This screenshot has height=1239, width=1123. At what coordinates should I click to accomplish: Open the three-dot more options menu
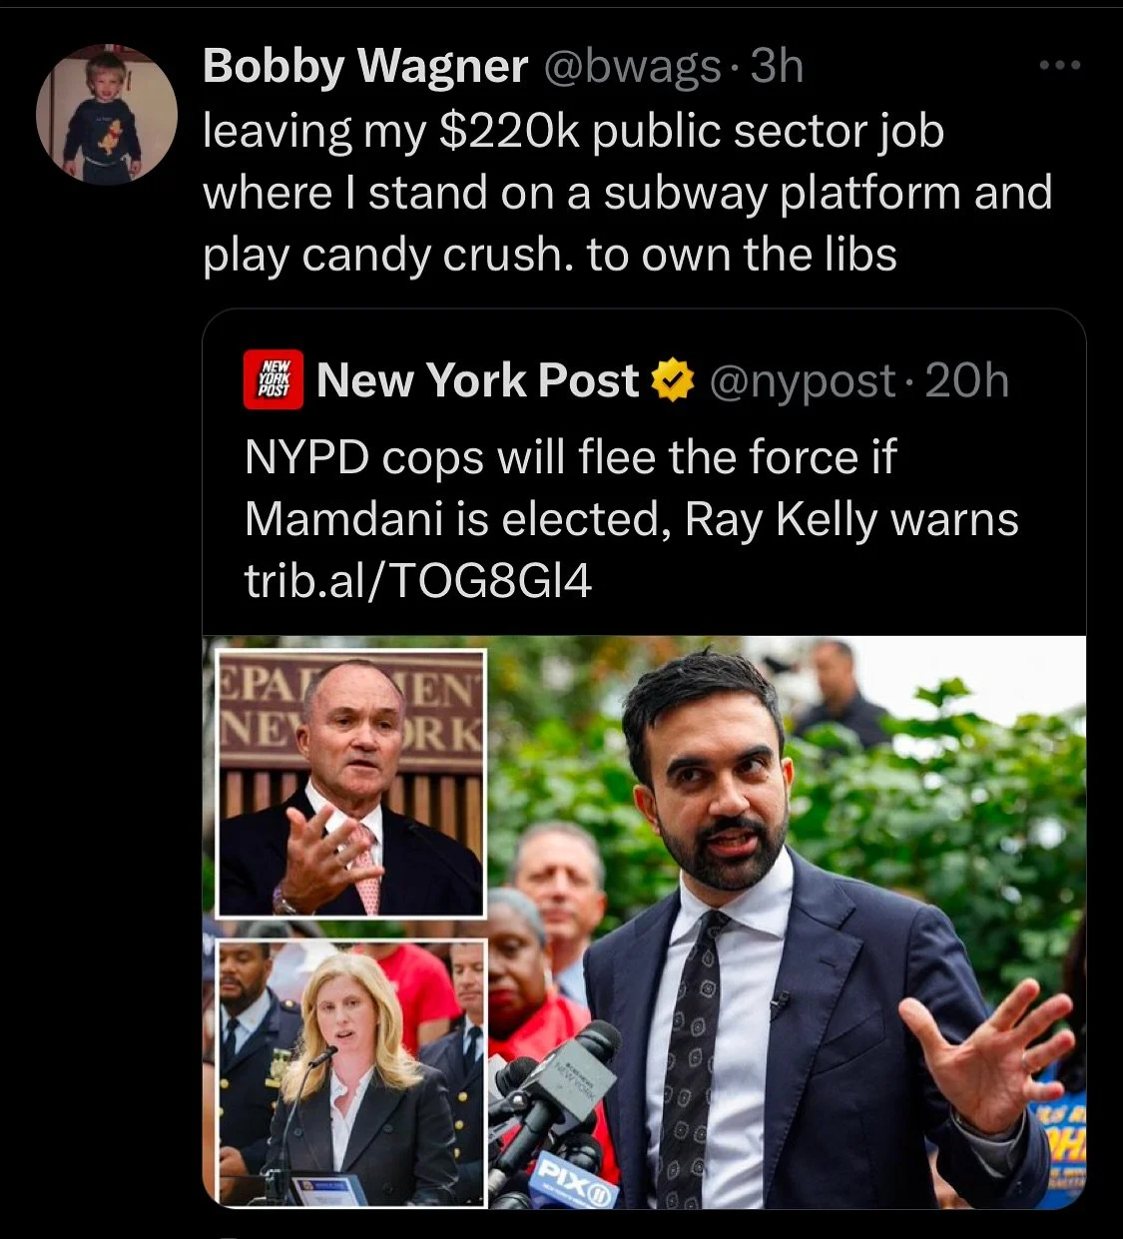[x=1059, y=66]
